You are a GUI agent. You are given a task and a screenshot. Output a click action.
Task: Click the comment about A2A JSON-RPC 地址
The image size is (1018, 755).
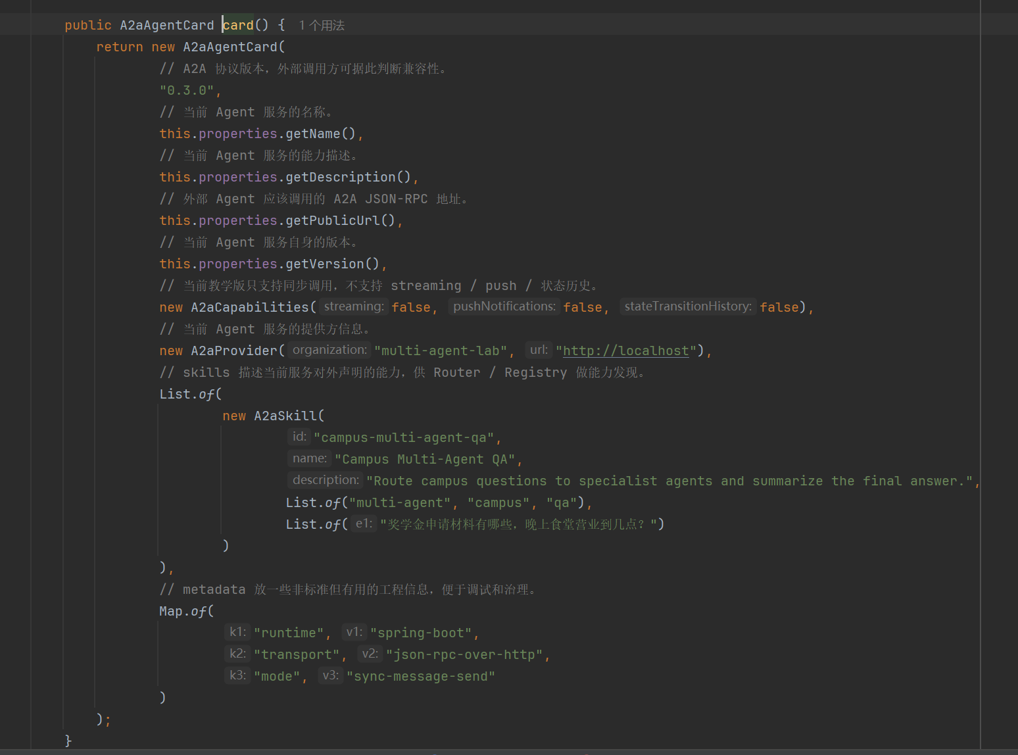[314, 199]
